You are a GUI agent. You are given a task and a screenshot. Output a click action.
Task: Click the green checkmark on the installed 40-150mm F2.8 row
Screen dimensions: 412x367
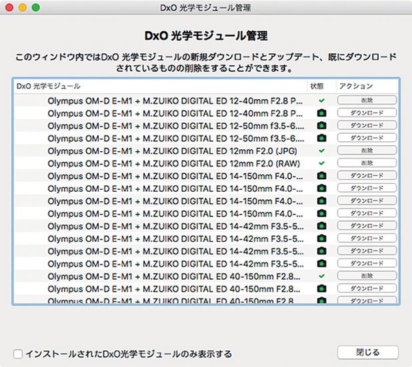click(321, 276)
